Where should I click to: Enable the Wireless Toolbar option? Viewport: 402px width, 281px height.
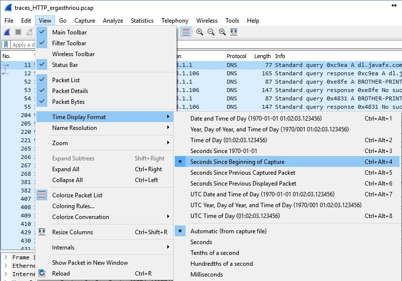(105, 54)
